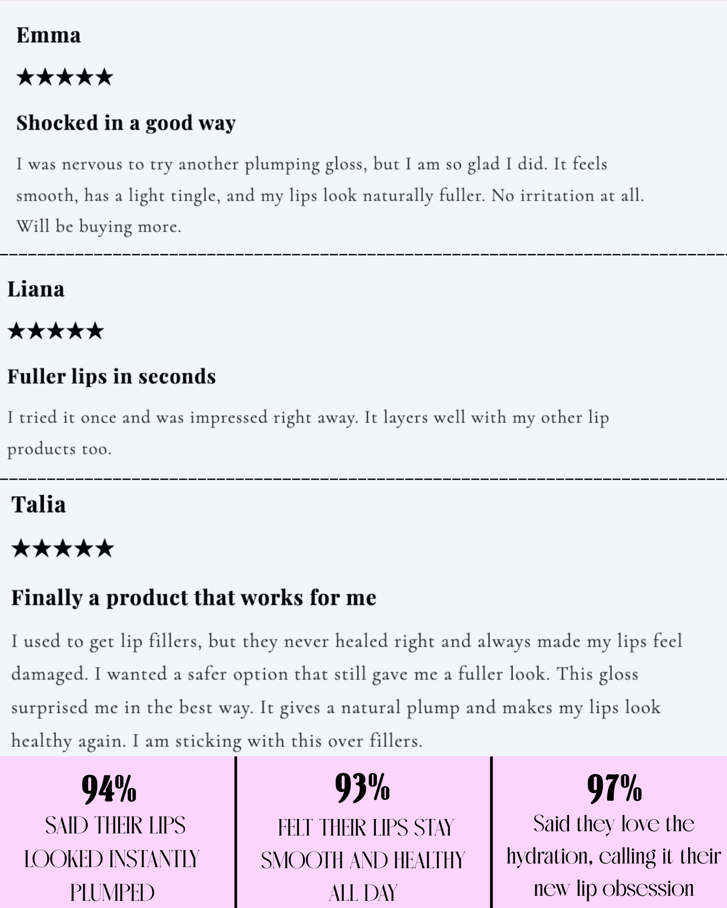Click the 93% statistic
727x908 pixels.
[x=363, y=787]
